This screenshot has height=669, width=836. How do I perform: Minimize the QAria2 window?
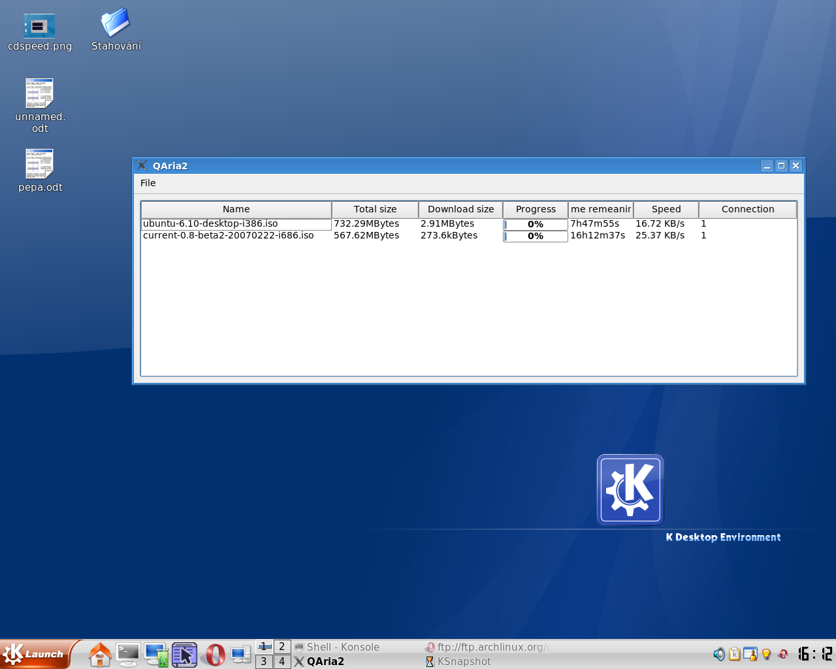coord(767,166)
